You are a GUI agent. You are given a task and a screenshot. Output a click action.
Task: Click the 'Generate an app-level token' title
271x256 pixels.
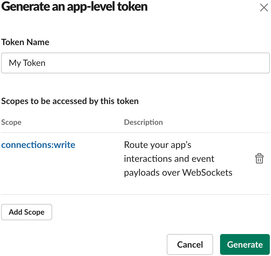pos(74,7)
